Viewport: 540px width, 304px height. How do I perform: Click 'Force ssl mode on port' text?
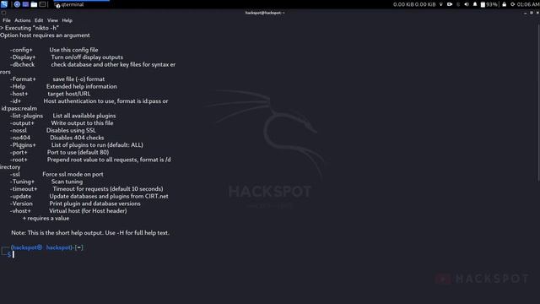click(73, 175)
